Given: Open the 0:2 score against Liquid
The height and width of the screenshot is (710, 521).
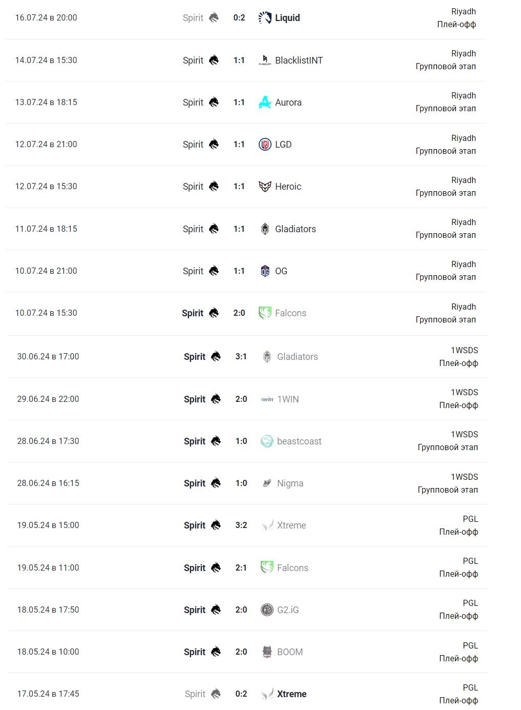Looking at the screenshot, I should tap(239, 18).
